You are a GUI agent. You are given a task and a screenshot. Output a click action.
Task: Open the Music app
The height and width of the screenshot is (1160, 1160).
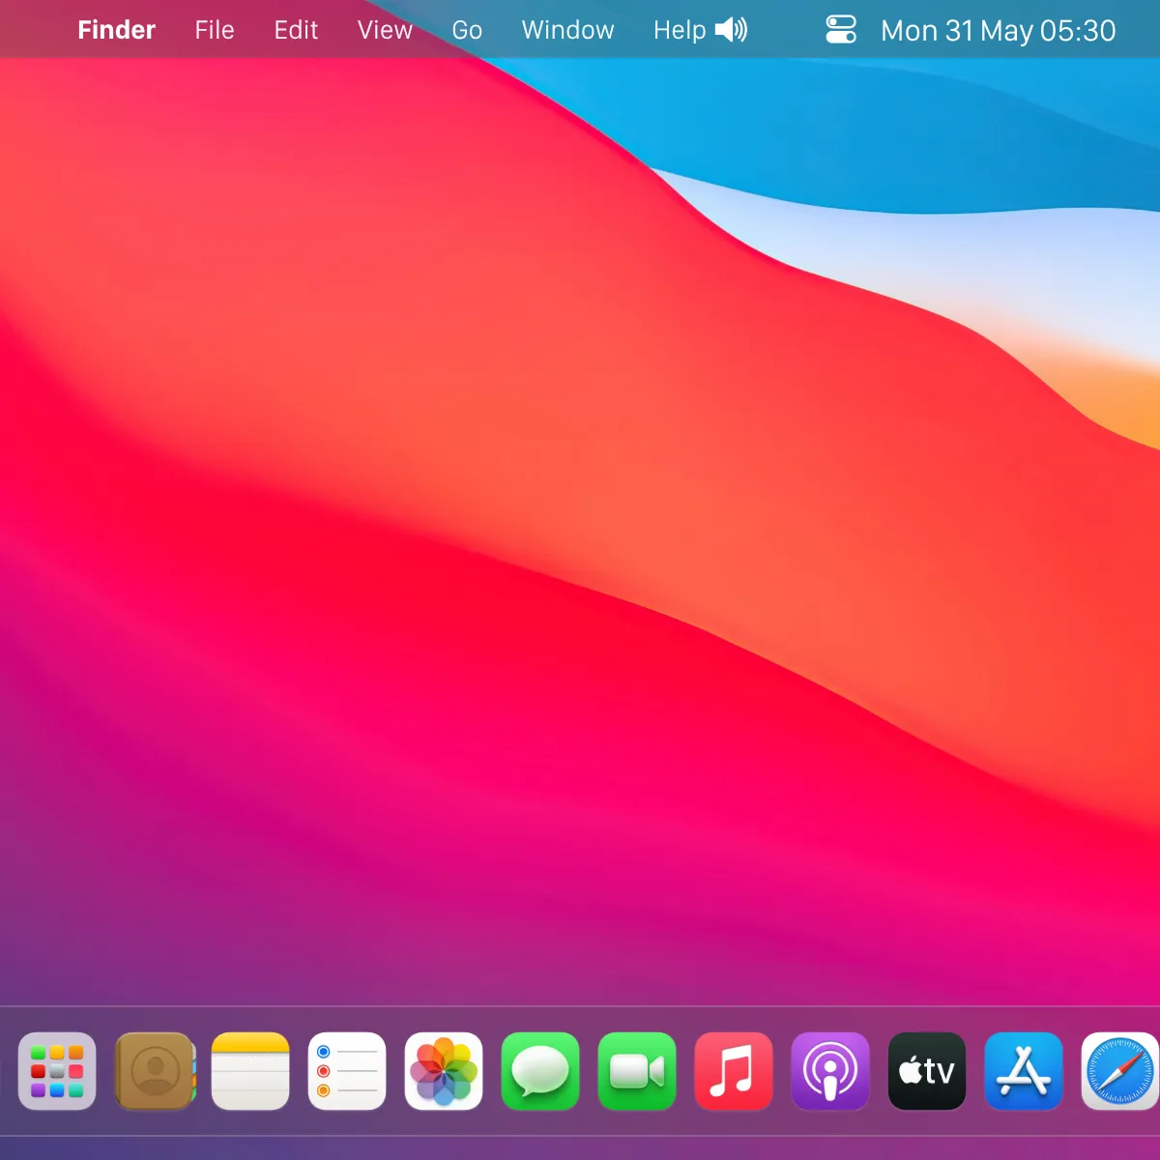click(734, 1071)
